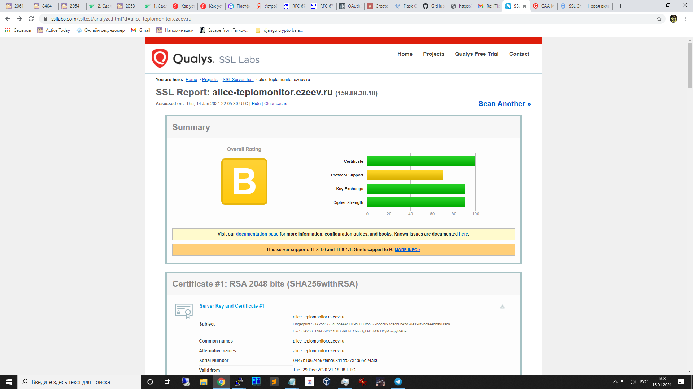The height and width of the screenshot is (389, 693).
Task: Click the overall rating B grade badge
Action: pyautogui.click(x=244, y=182)
